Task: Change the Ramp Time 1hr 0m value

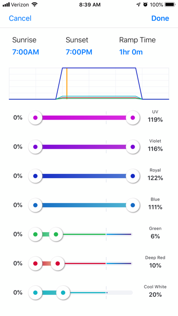Action: pyautogui.click(x=131, y=52)
